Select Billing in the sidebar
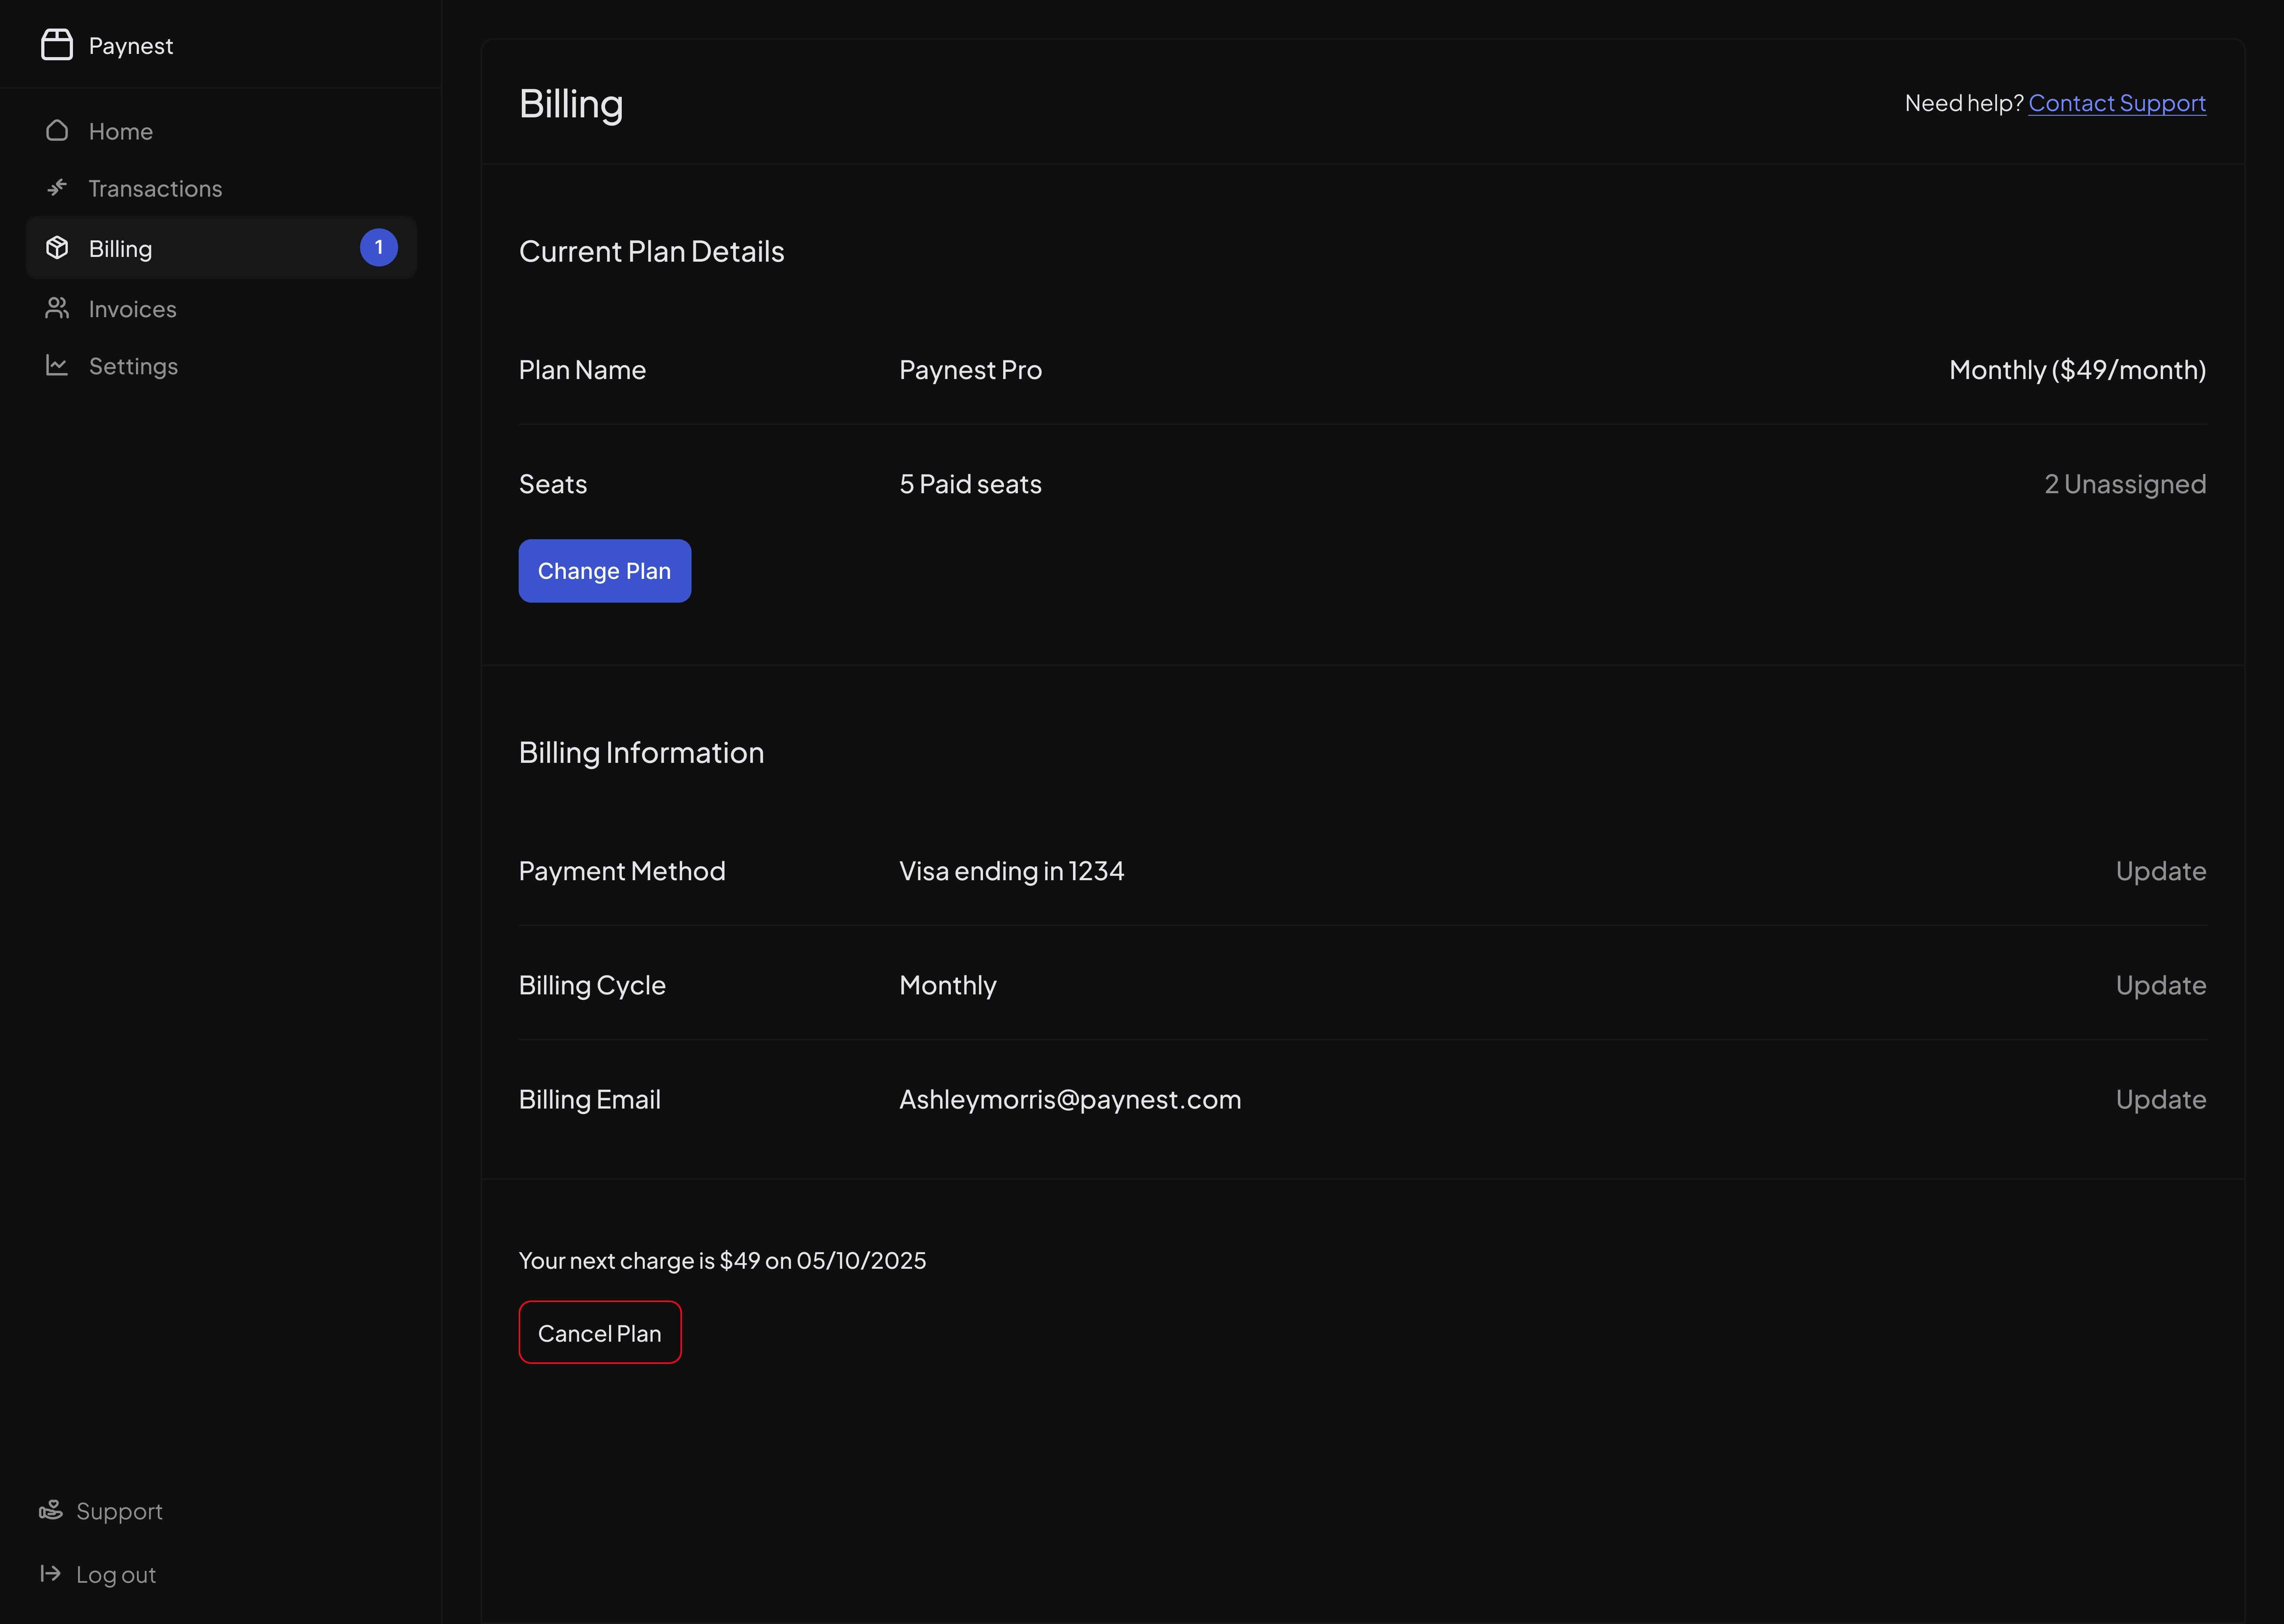 pyautogui.click(x=221, y=248)
